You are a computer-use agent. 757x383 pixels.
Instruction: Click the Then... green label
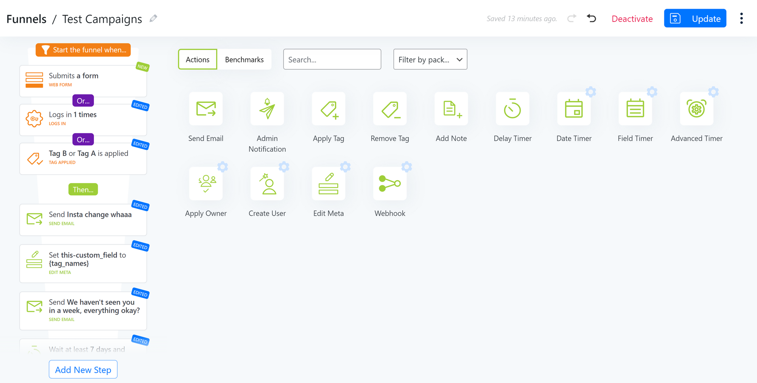tap(83, 189)
